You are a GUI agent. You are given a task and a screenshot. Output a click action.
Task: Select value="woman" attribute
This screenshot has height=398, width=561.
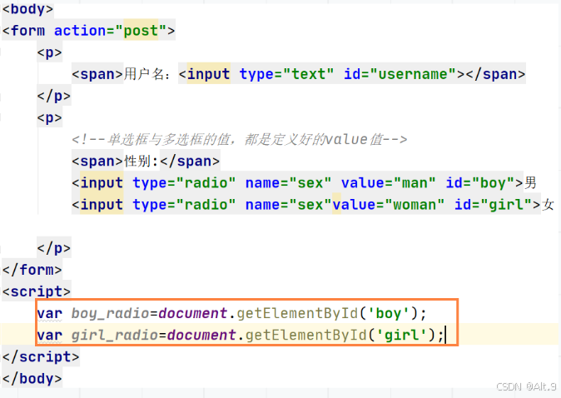[389, 205]
